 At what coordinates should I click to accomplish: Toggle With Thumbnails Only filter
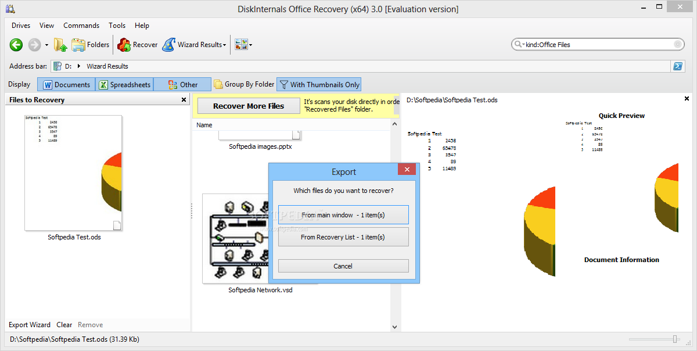coord(319,85)
